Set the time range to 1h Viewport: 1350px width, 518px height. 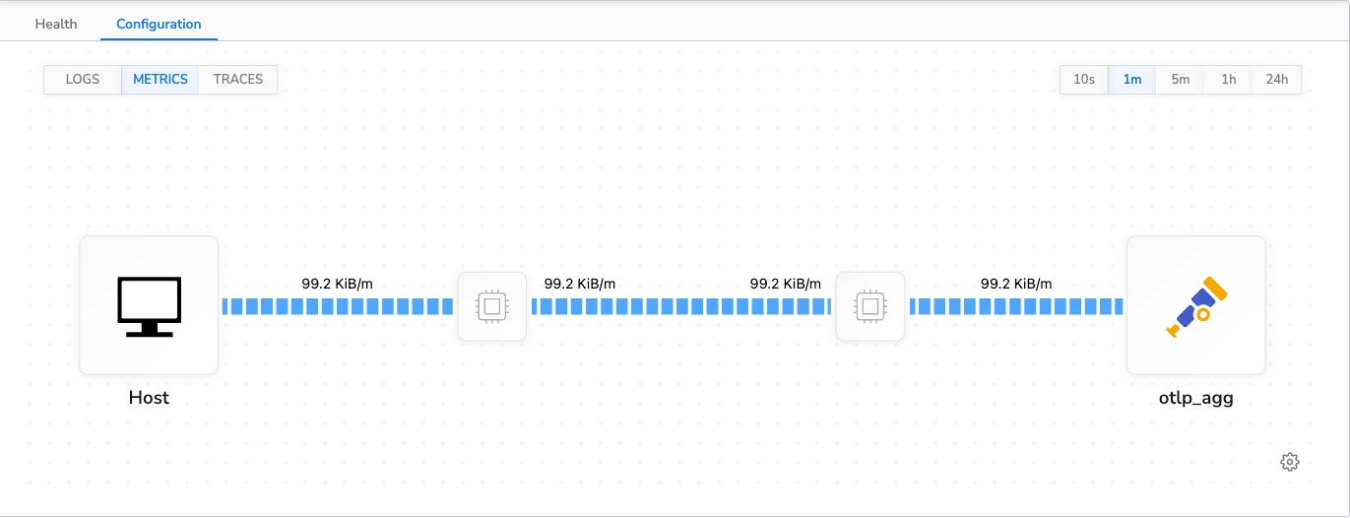1228,79
